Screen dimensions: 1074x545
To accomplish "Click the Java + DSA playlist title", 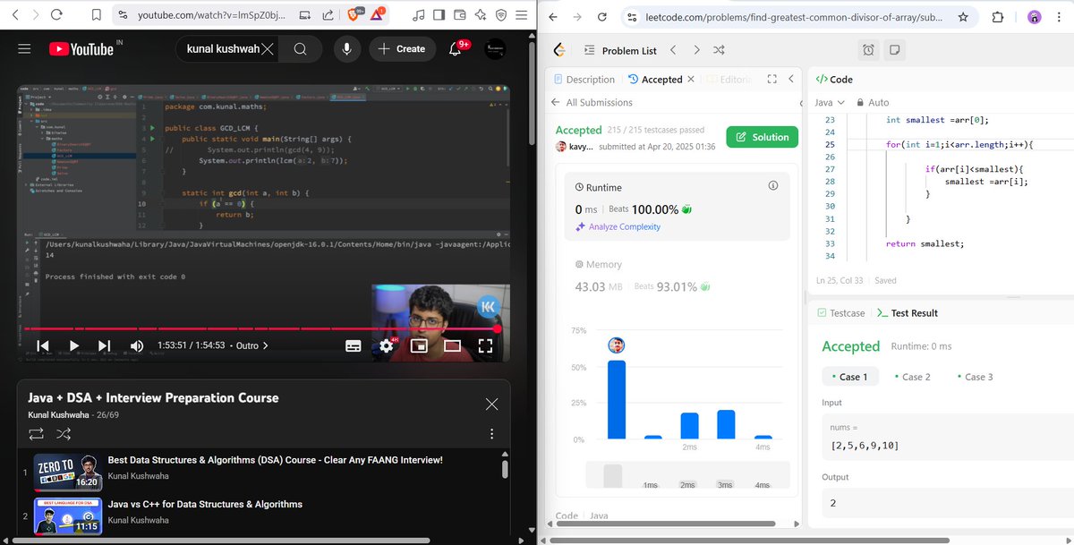I will coord(153,397).
